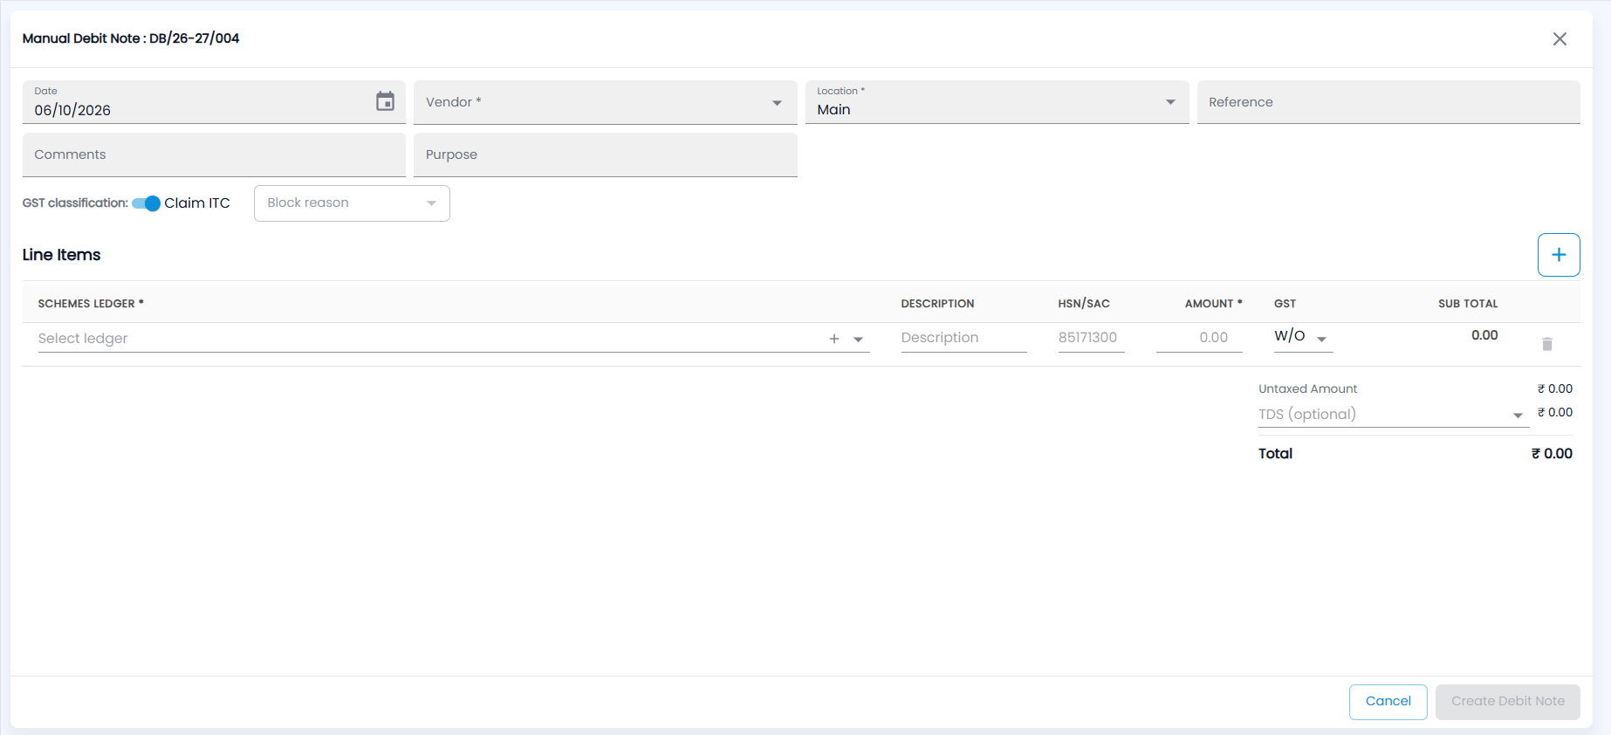Delete the line item with trash icon
1611x735 pixels.
pyautogui.click(x=1547, y=344)
